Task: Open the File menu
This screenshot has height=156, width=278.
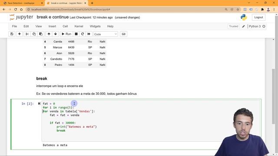Action: pyautogui.click(x=14, y=26)
